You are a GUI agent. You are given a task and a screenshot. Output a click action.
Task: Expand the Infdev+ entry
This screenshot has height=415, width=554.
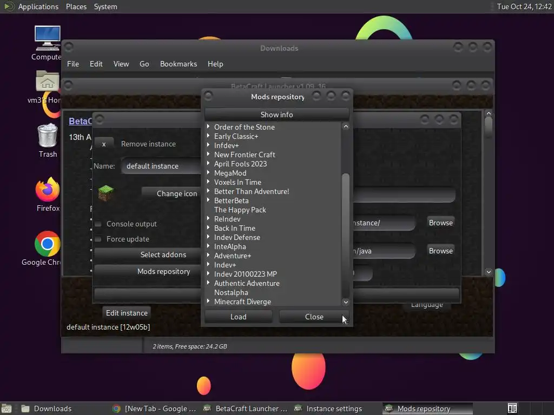point(208,145)
